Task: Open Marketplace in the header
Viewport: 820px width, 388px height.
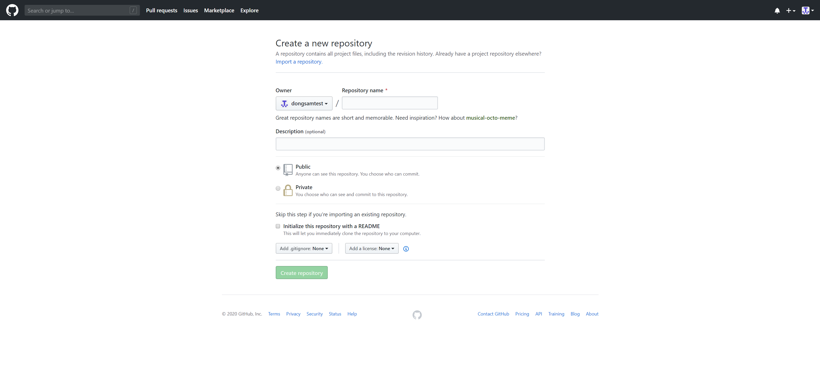Action: tap(219, 11)
